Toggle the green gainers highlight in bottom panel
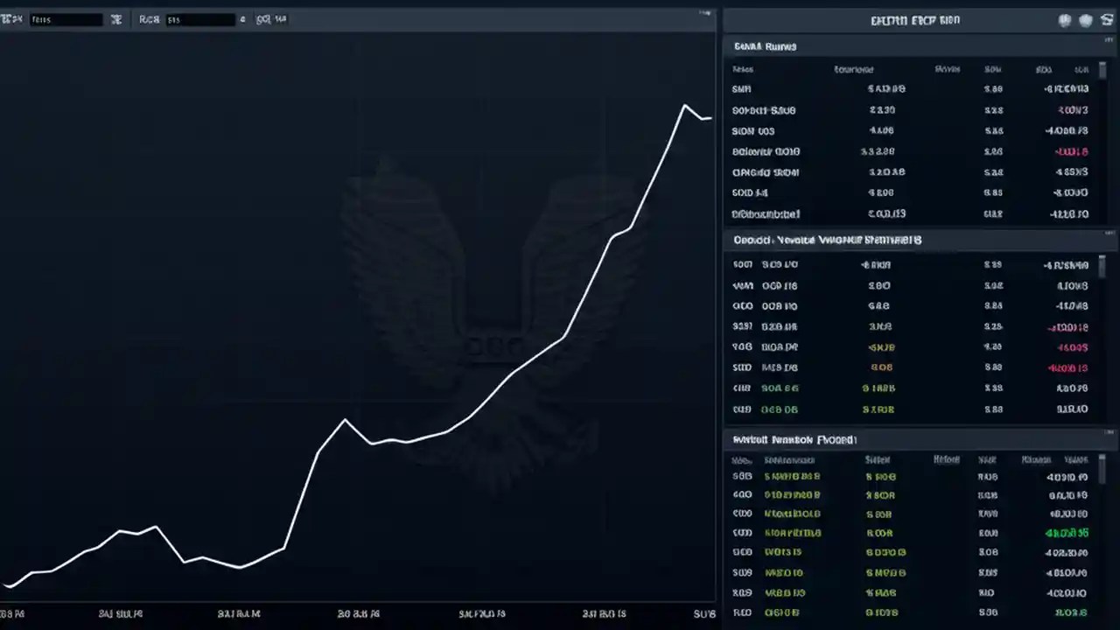1120x630 pixels. coord(1067,532)
